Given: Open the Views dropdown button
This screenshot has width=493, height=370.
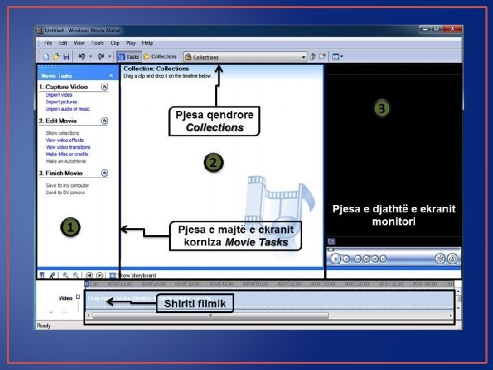Looking at the screenshot, I should coord(338,57).
